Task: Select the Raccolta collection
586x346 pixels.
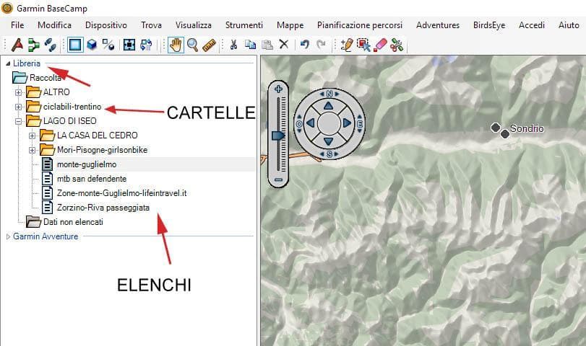Action: click(46, 78)
